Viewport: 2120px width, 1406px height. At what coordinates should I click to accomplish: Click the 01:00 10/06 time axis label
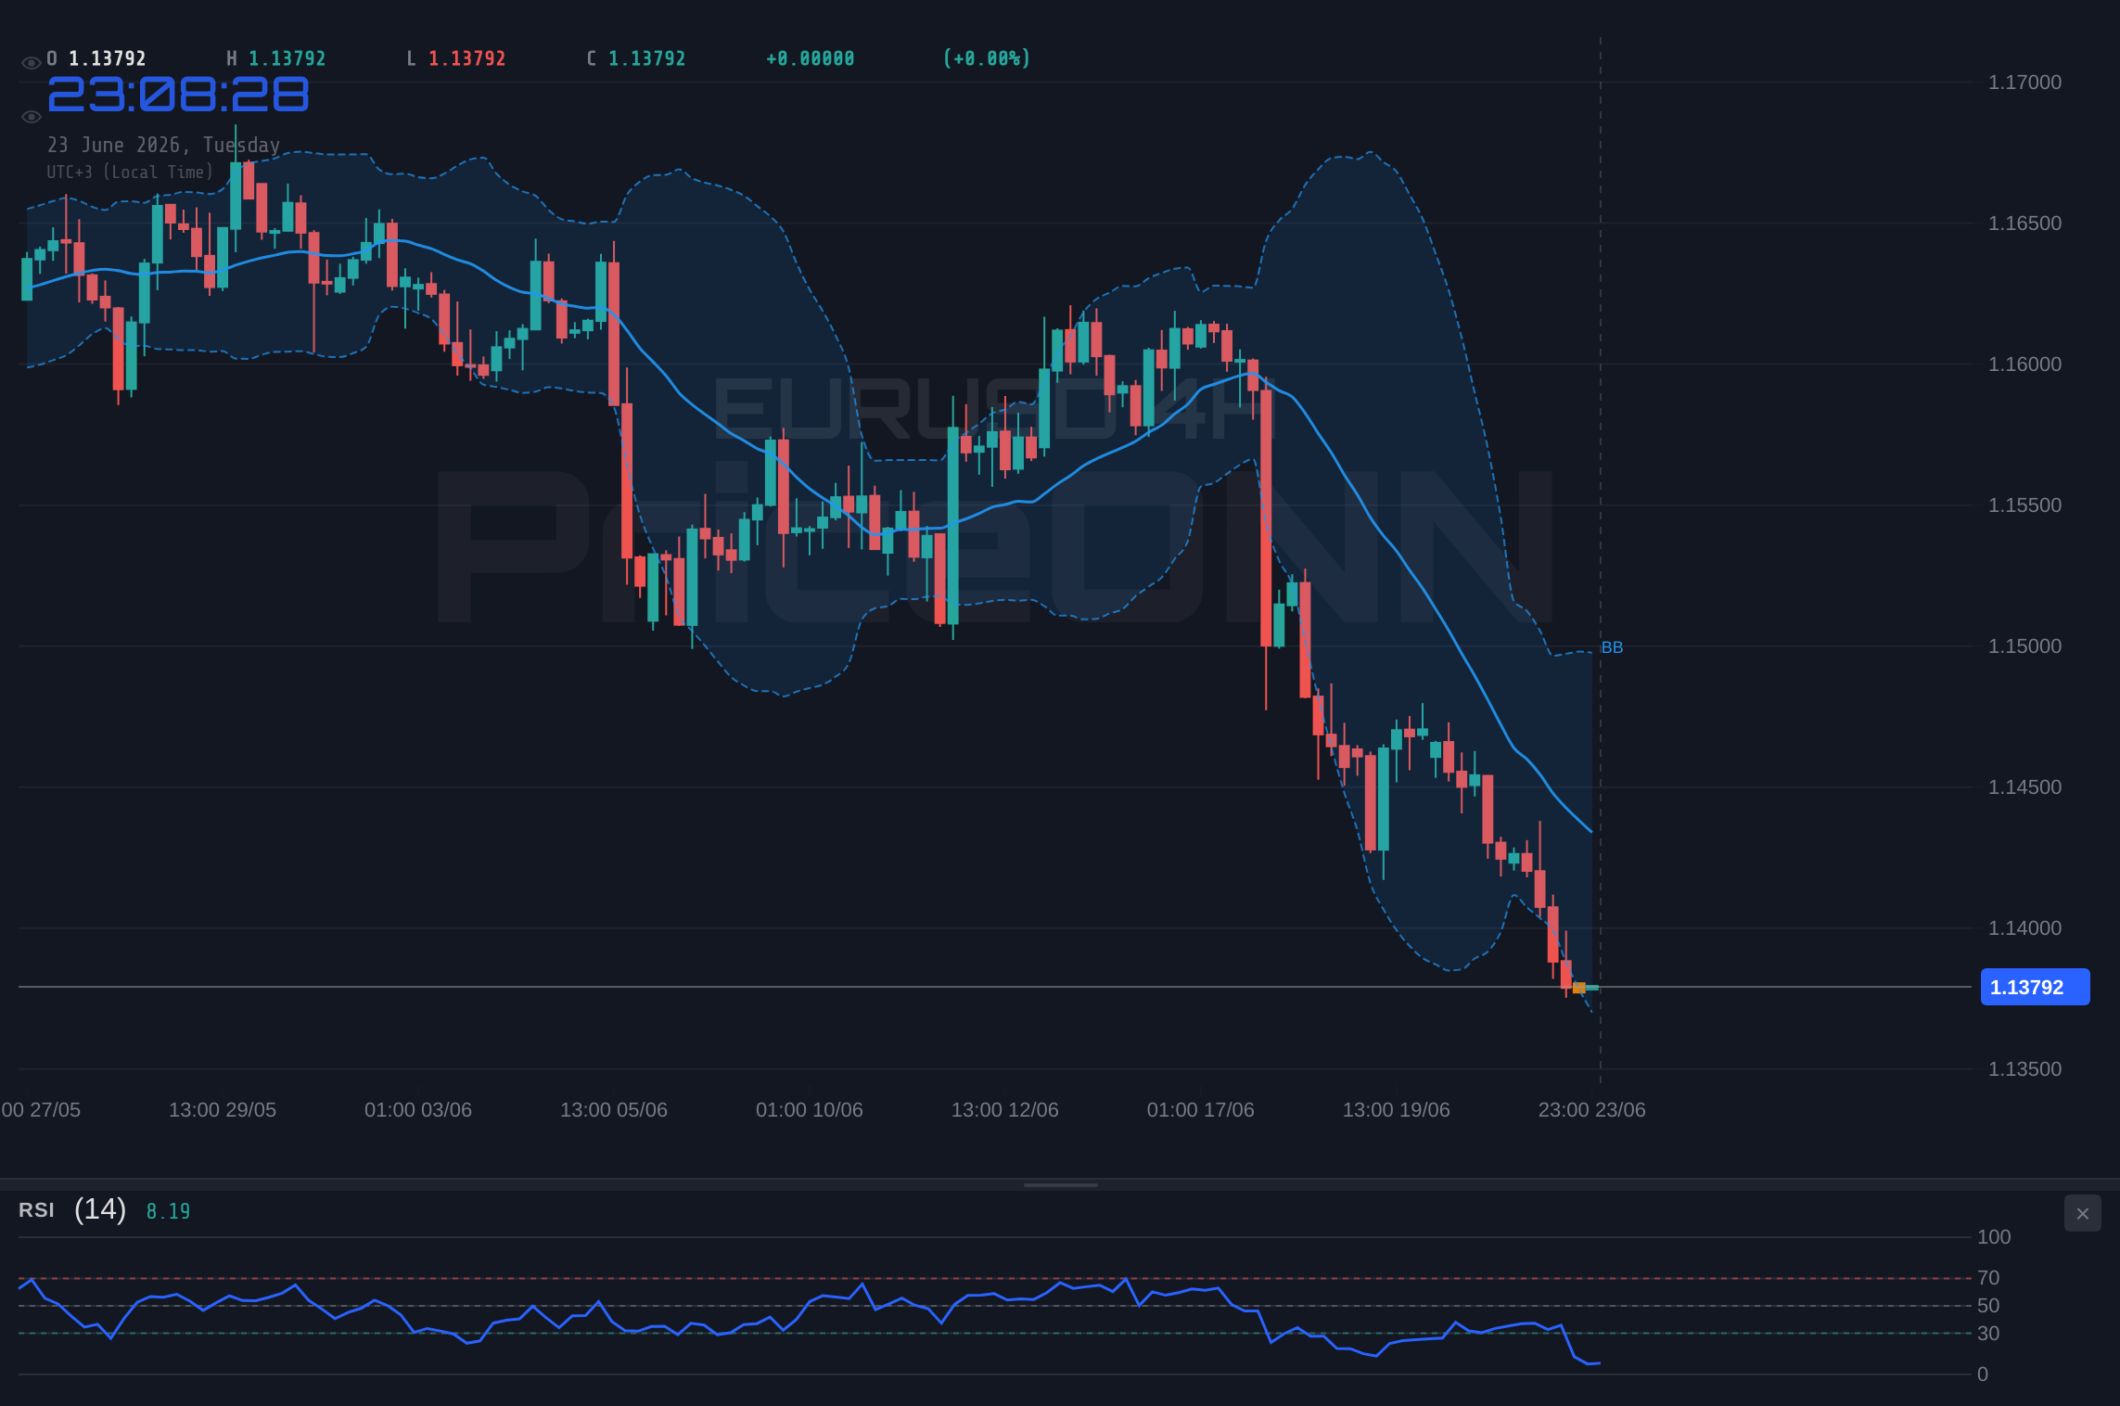pos(810,1110)
